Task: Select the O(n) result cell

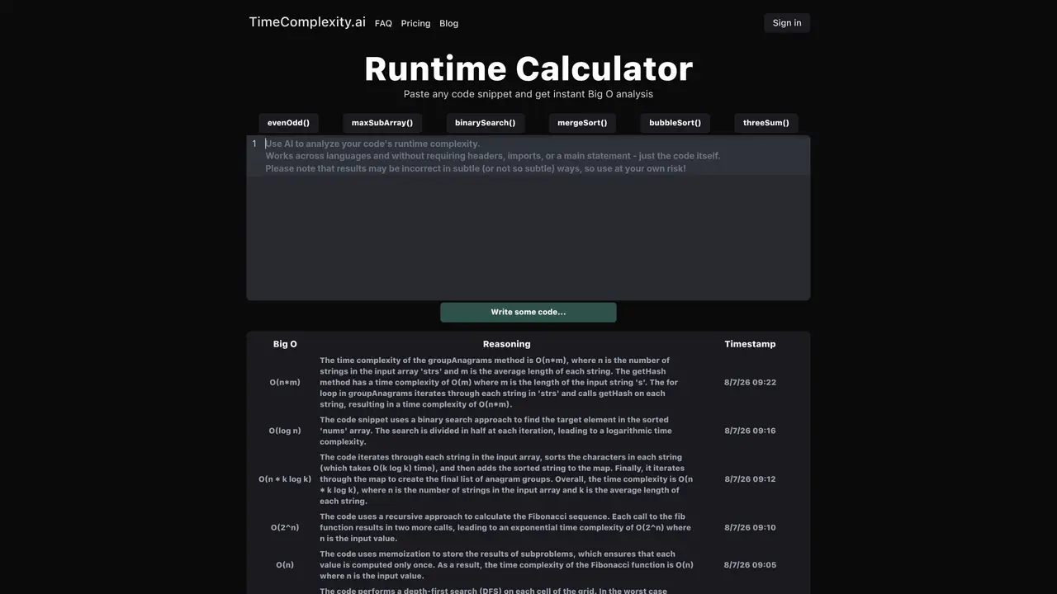Action: coord(285,565)
